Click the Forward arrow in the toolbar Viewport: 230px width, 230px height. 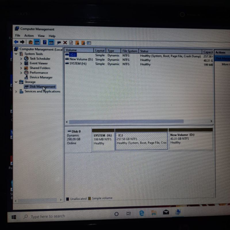(x=22, y=42)
